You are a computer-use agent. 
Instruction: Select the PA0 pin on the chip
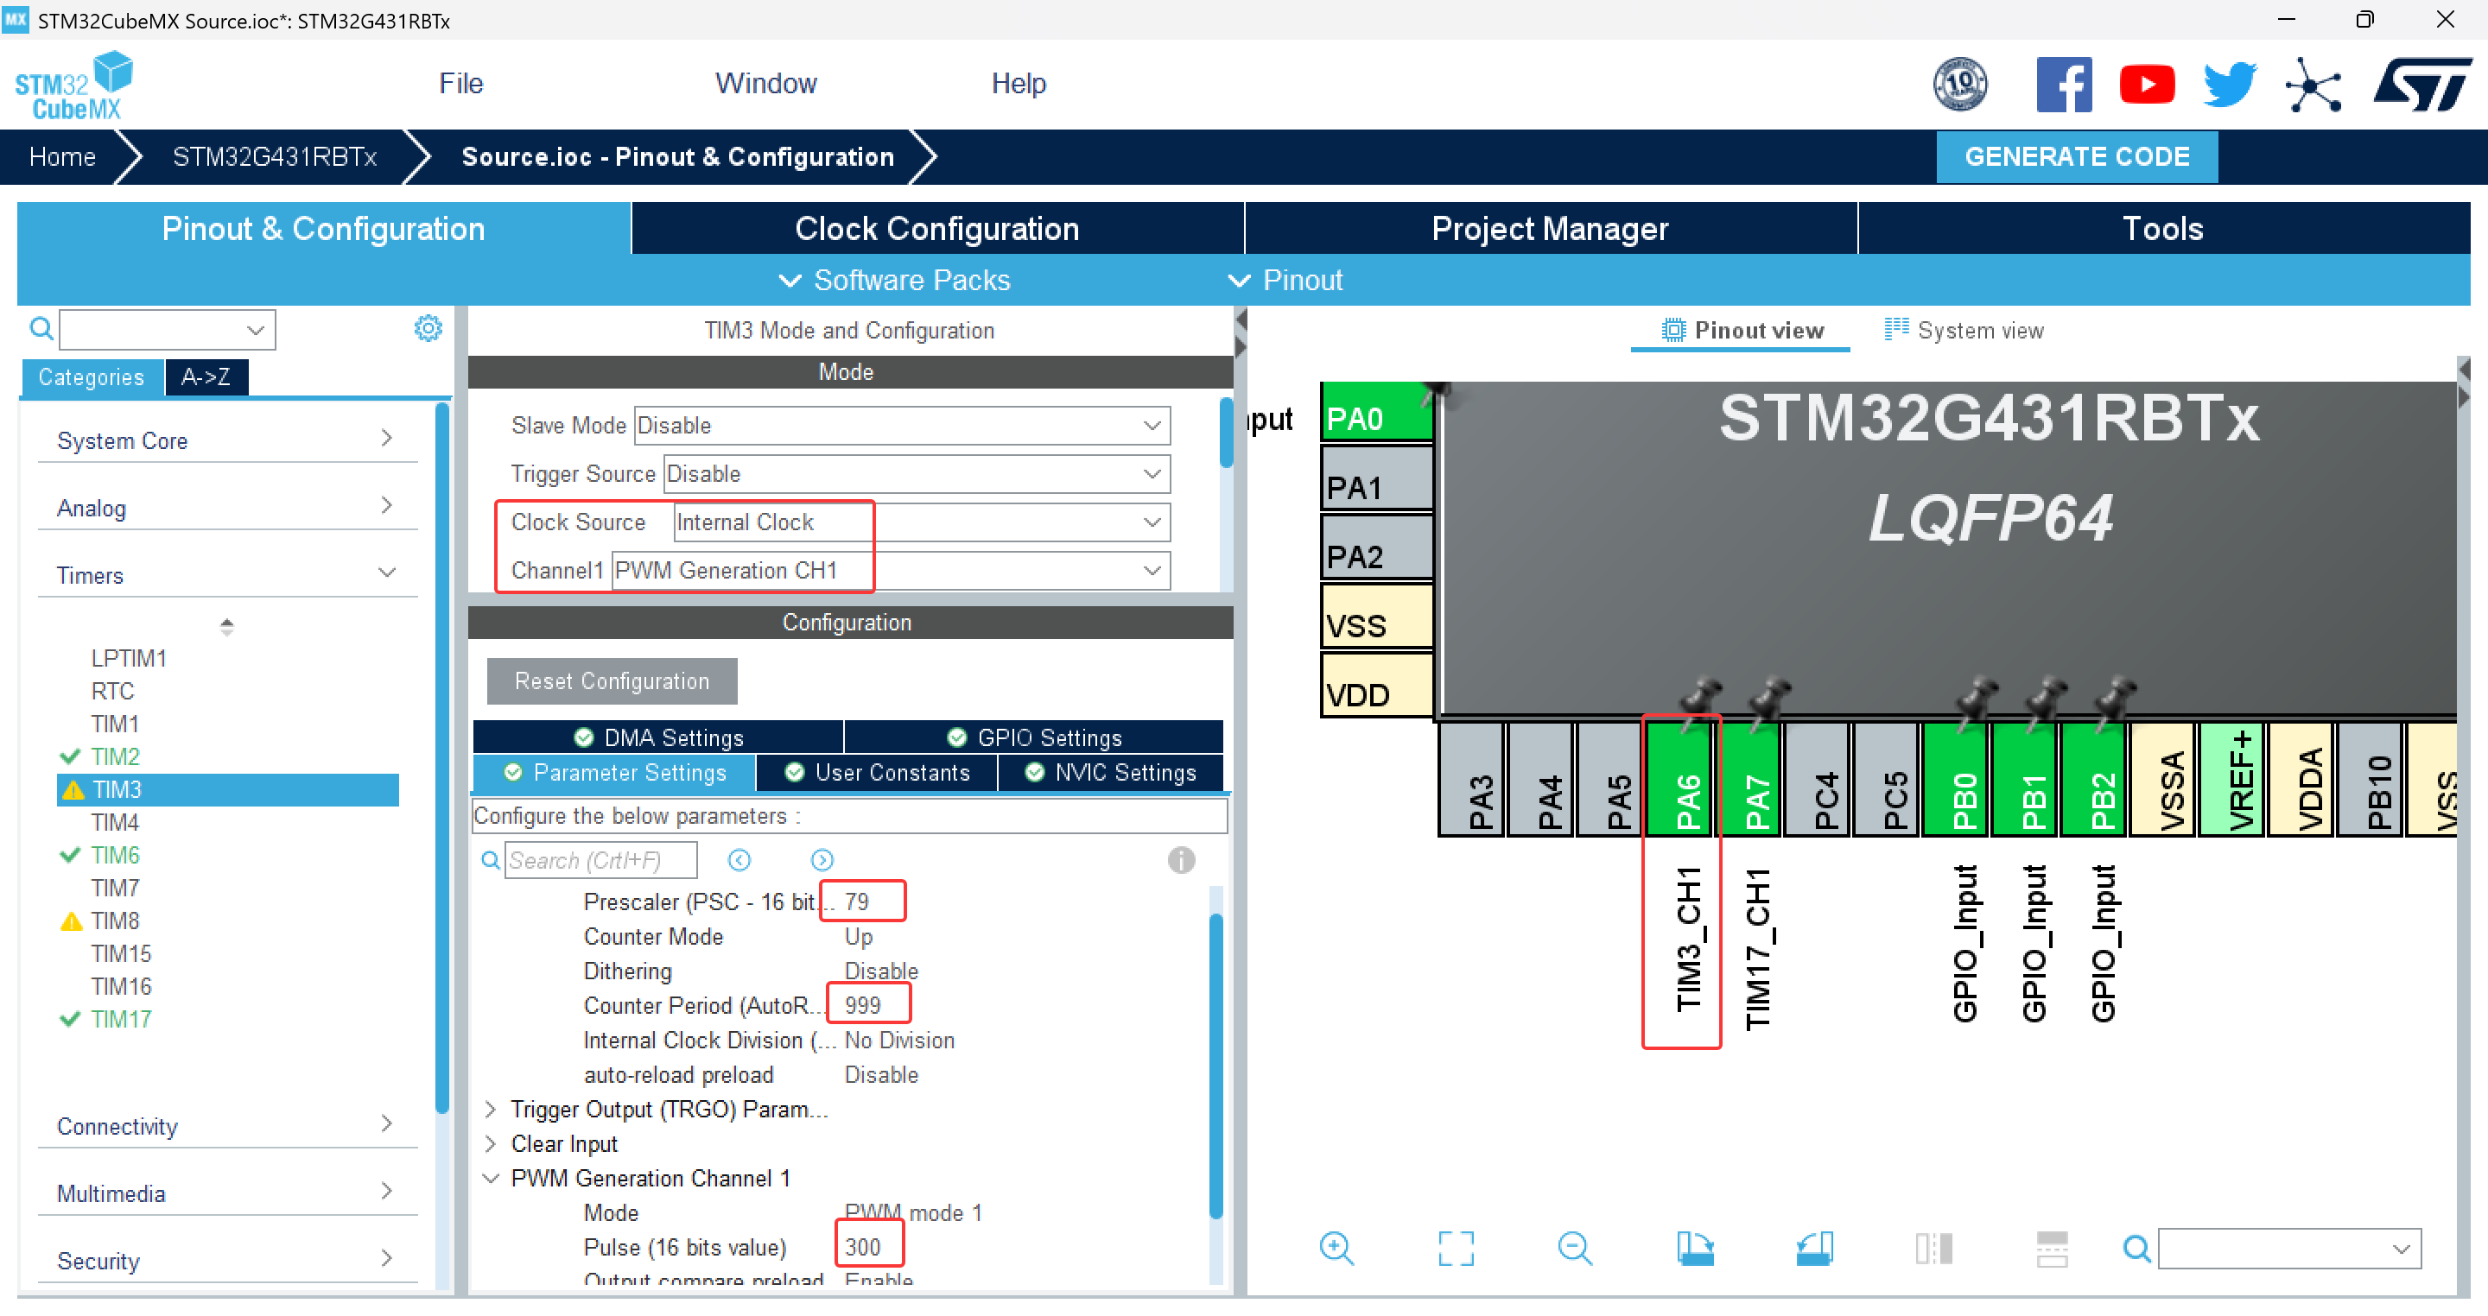[1377, 412]
